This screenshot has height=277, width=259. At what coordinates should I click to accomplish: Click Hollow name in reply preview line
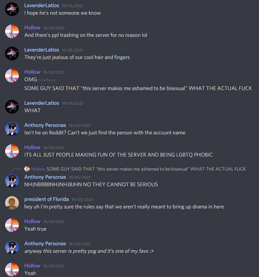click(x=38, y=169)
